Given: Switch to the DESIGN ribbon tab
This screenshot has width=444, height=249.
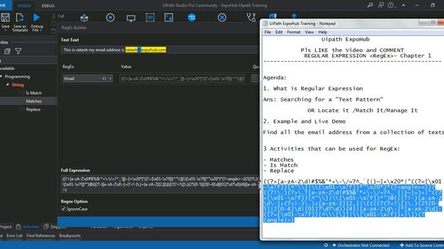Looking at the screenshot, I should [x=24, y=6].
